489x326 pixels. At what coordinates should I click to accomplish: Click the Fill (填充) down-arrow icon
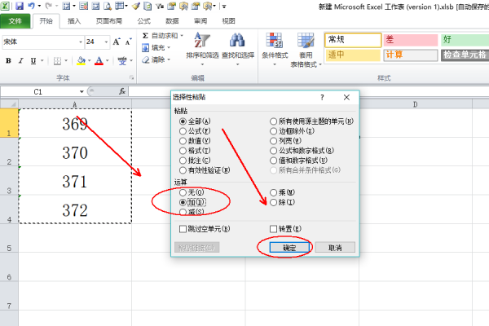(x=145, y=48)
